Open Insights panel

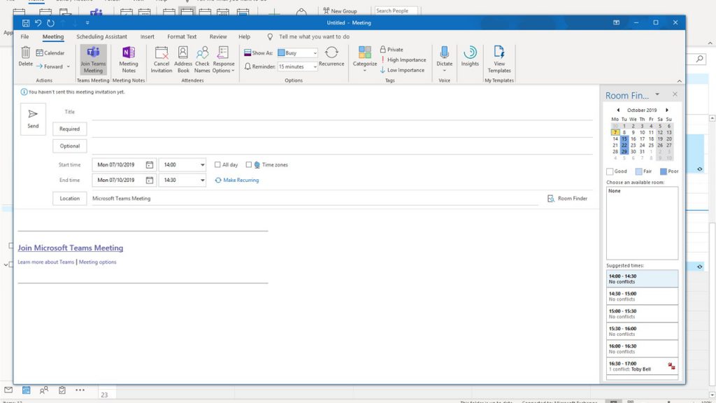[x=470, y=57]
